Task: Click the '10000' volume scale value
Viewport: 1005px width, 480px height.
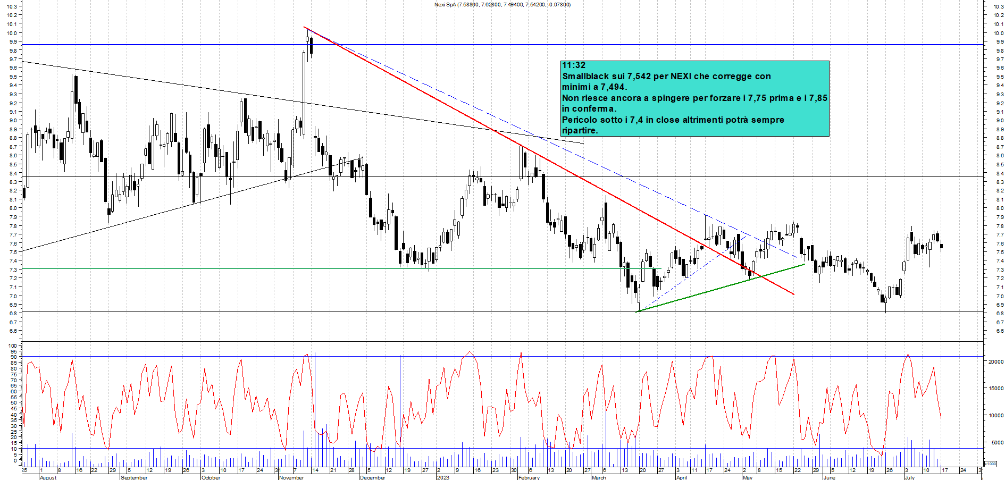Action: click(x=995, y=416)
